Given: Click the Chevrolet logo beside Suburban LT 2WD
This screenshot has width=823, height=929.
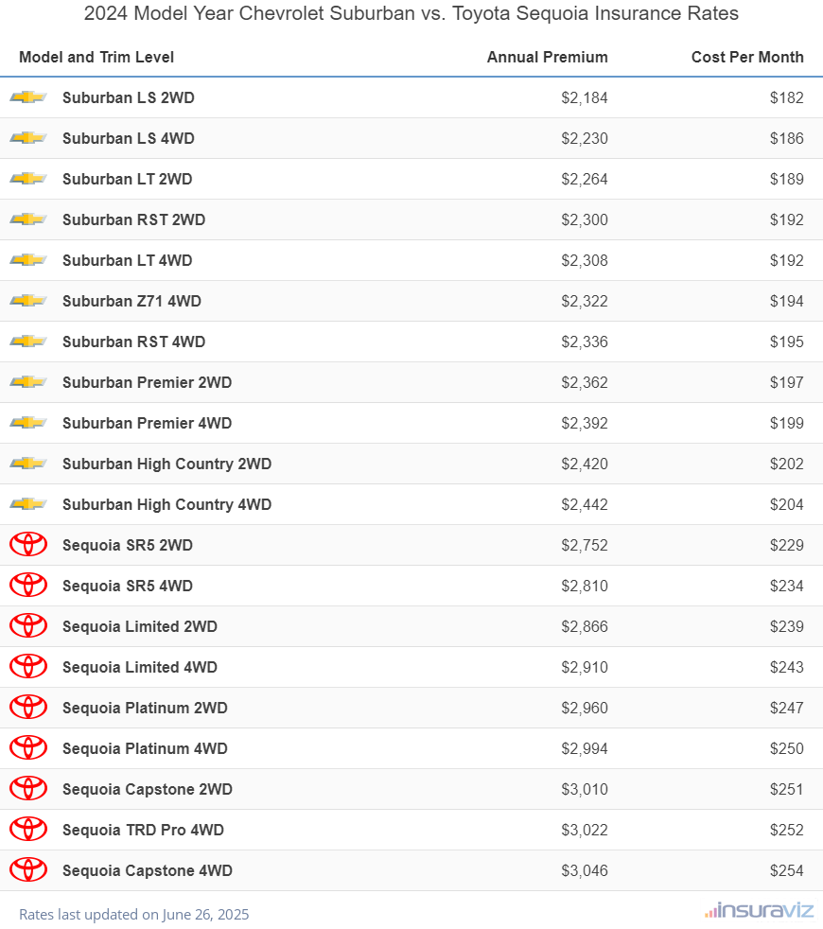Looking at the screenshot, I should tap(28, 179).
